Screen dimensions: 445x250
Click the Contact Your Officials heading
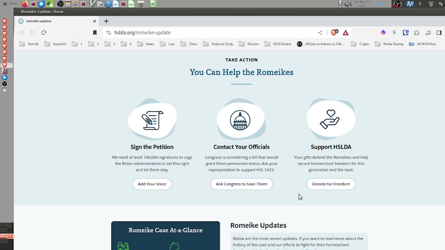[x=242, y=147]
